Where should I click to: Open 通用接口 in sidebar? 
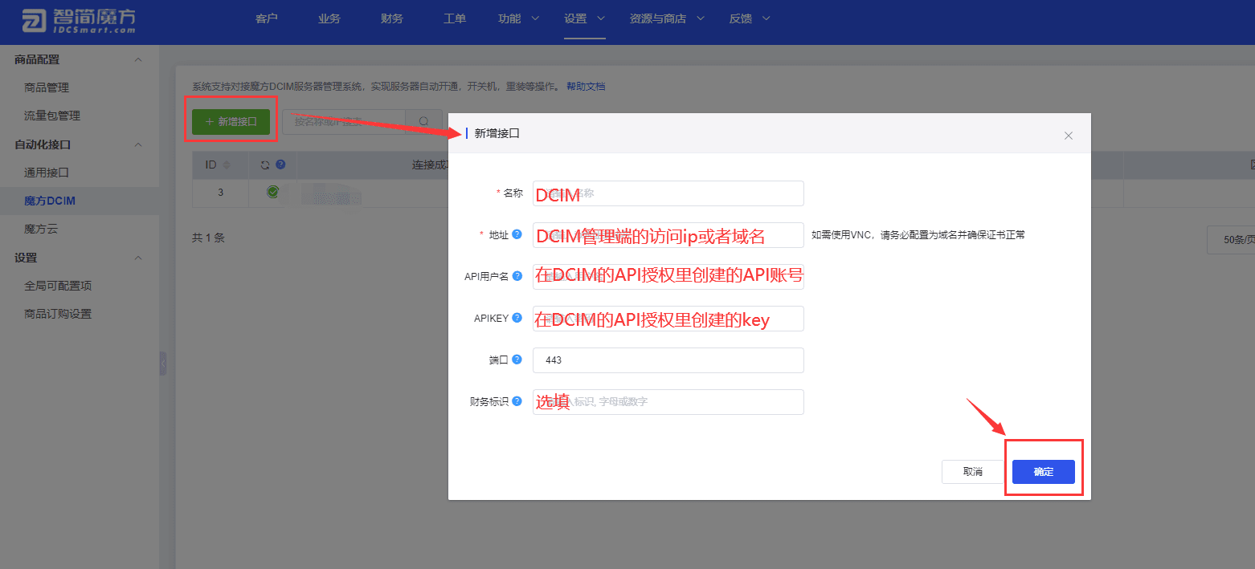coord(47,173)
